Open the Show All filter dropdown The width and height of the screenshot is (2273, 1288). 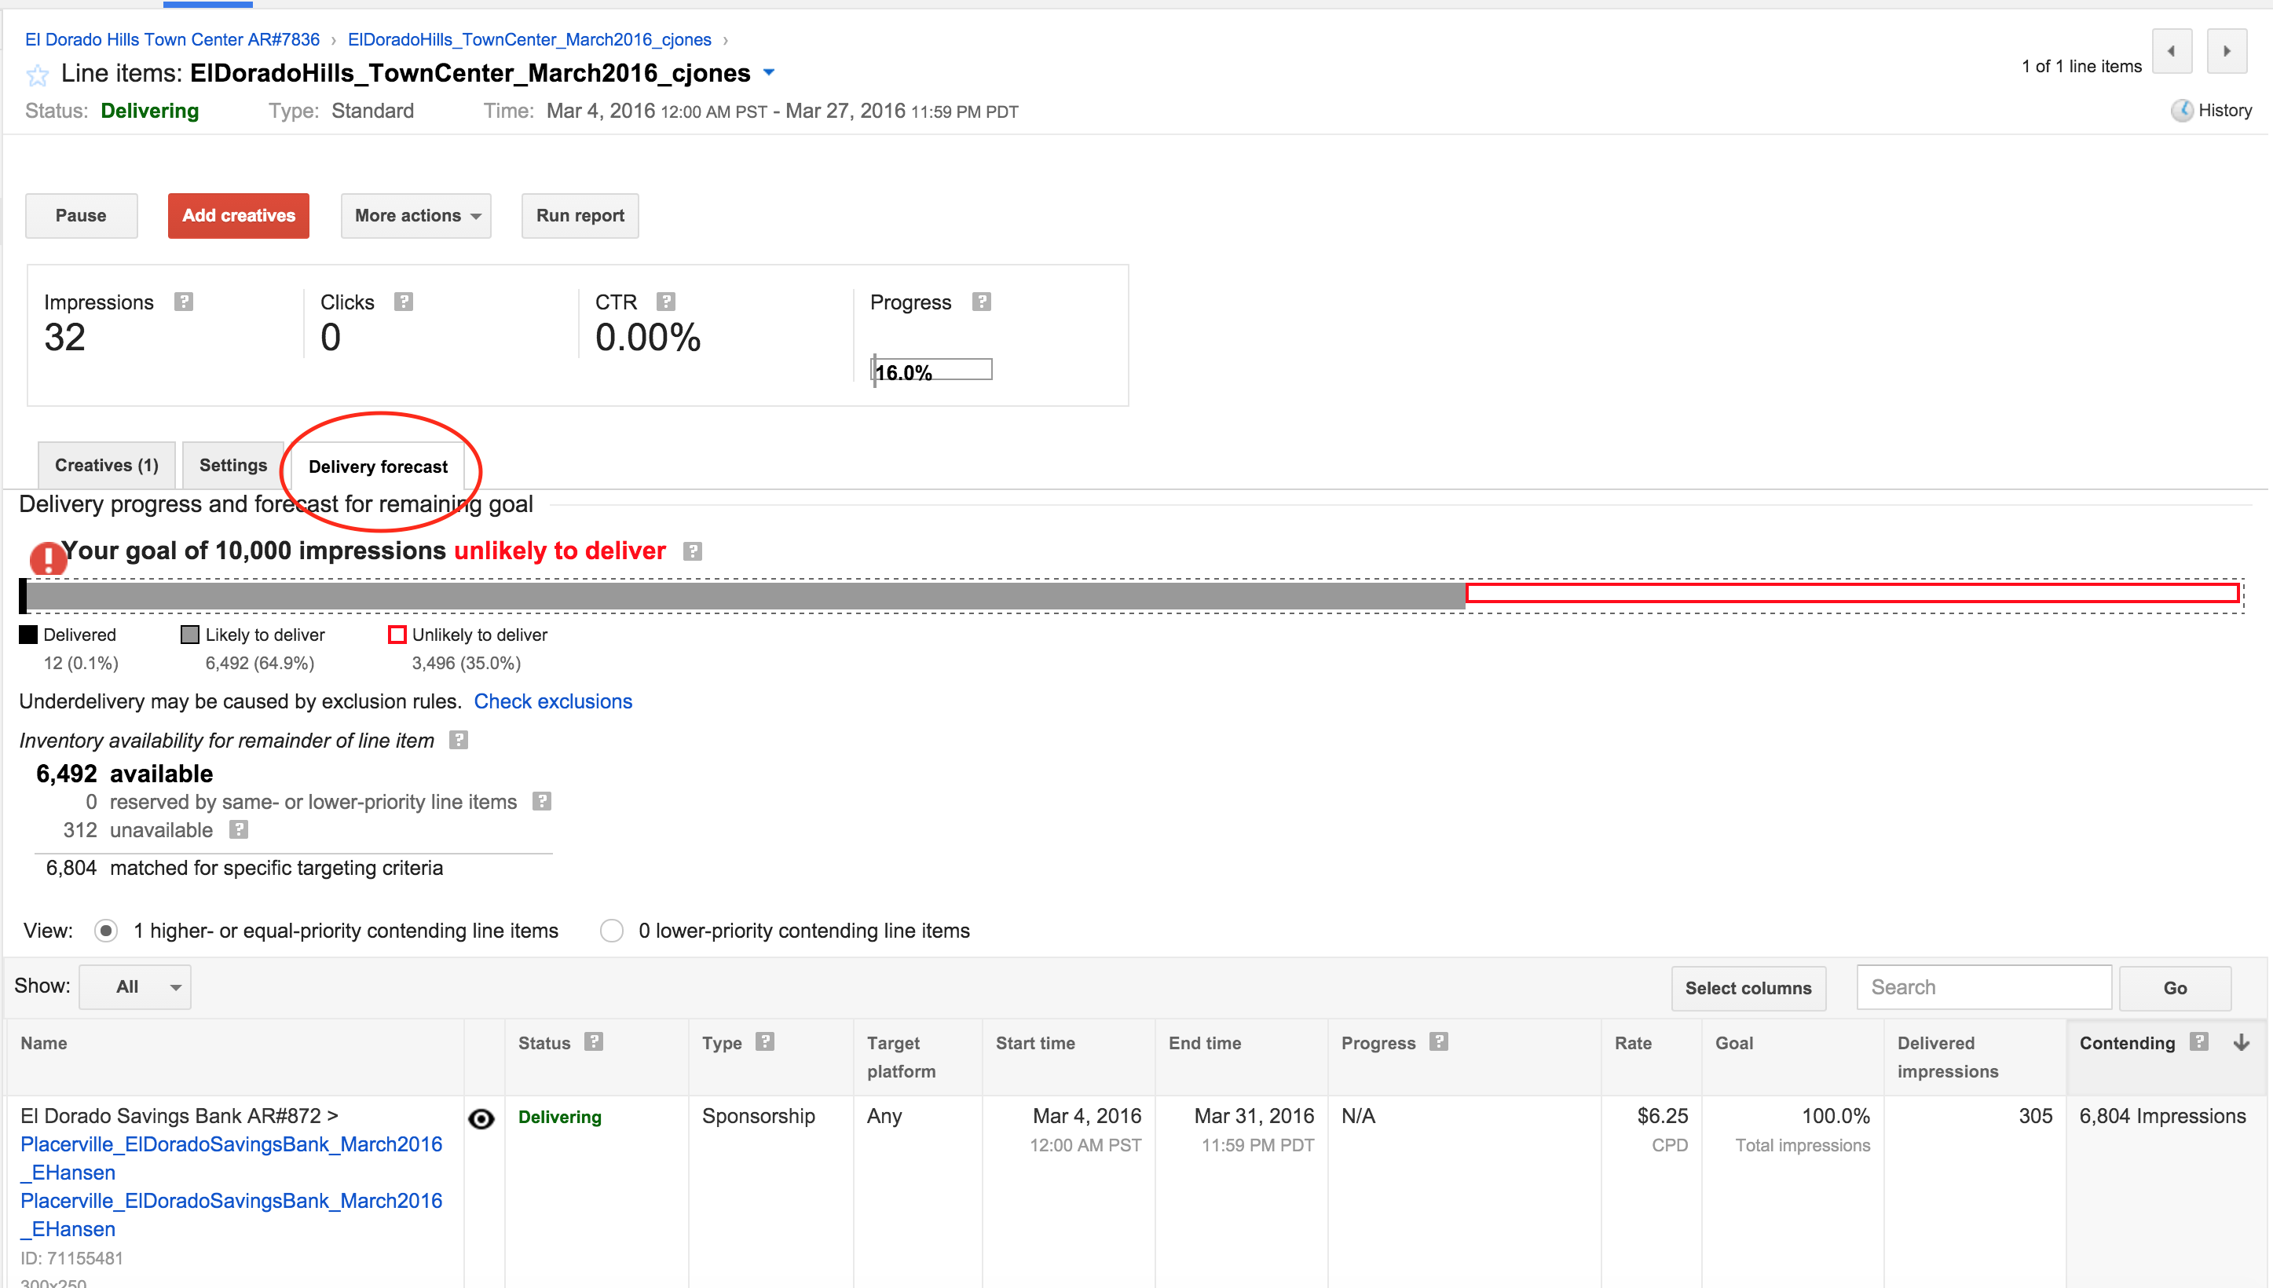(135, 986)
